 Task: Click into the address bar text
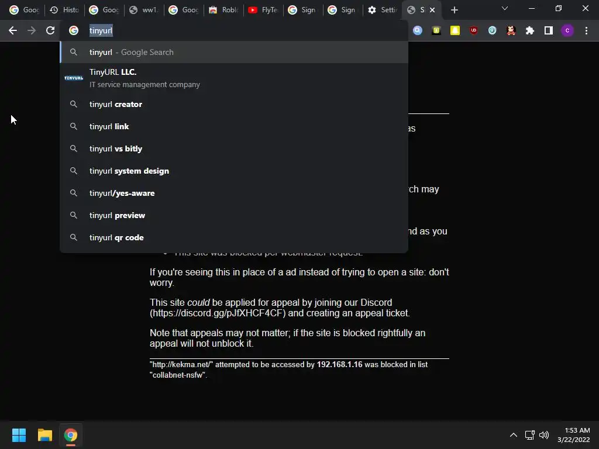point(101,30)
